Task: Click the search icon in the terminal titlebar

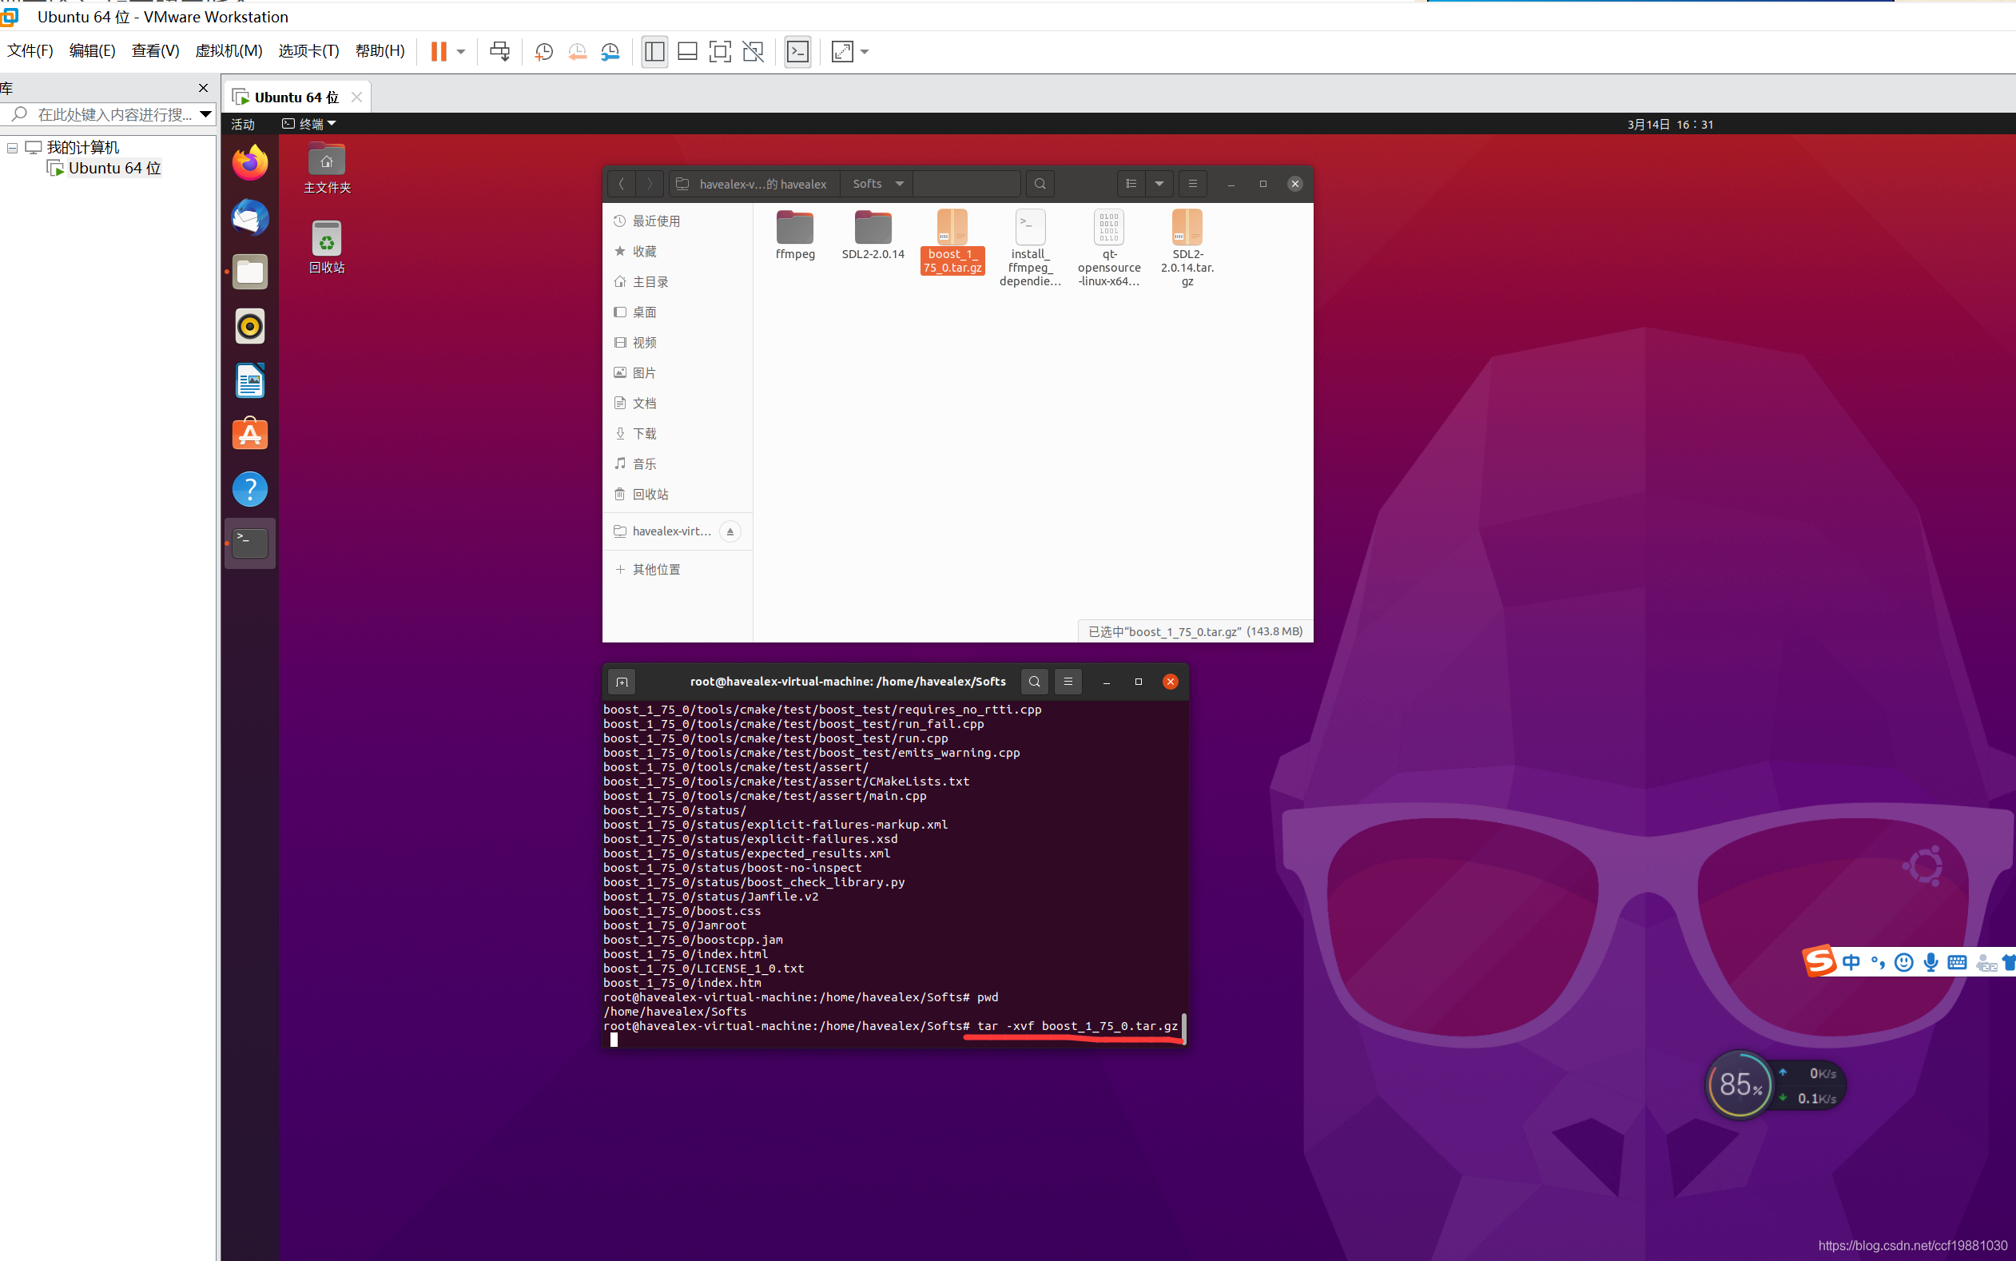Action: point(1034,682)
